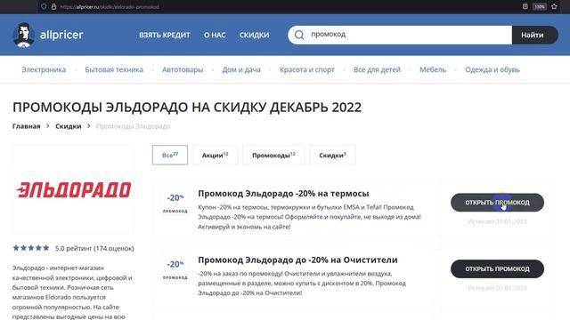Image resolution: width=570 pixels, height=320 pixels.
Task: Click the padlock icon in address bar
Action: [53, 6]
